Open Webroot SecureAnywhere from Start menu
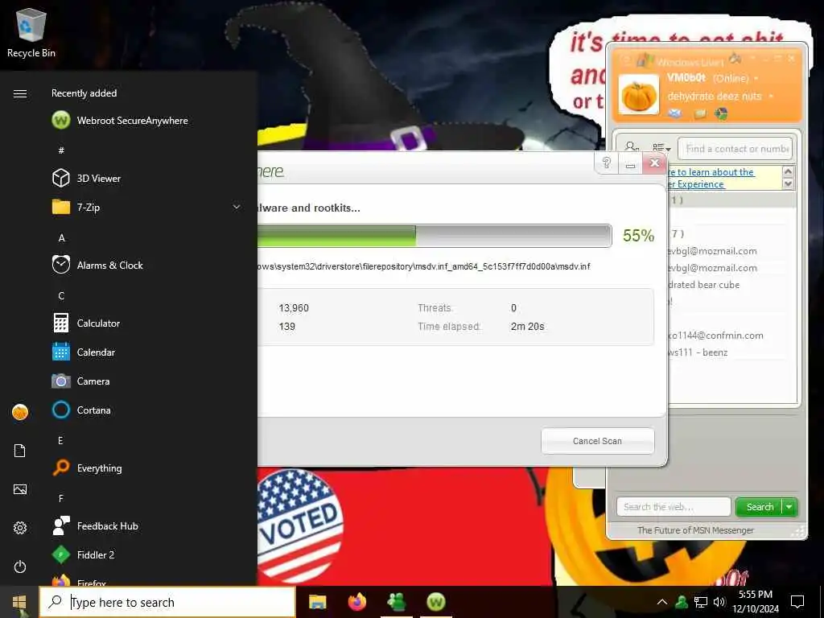This screenshot has height=618, width=824. (131, 121)
